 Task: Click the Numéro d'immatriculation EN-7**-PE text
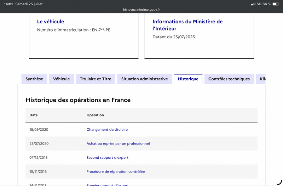[74, 30]
